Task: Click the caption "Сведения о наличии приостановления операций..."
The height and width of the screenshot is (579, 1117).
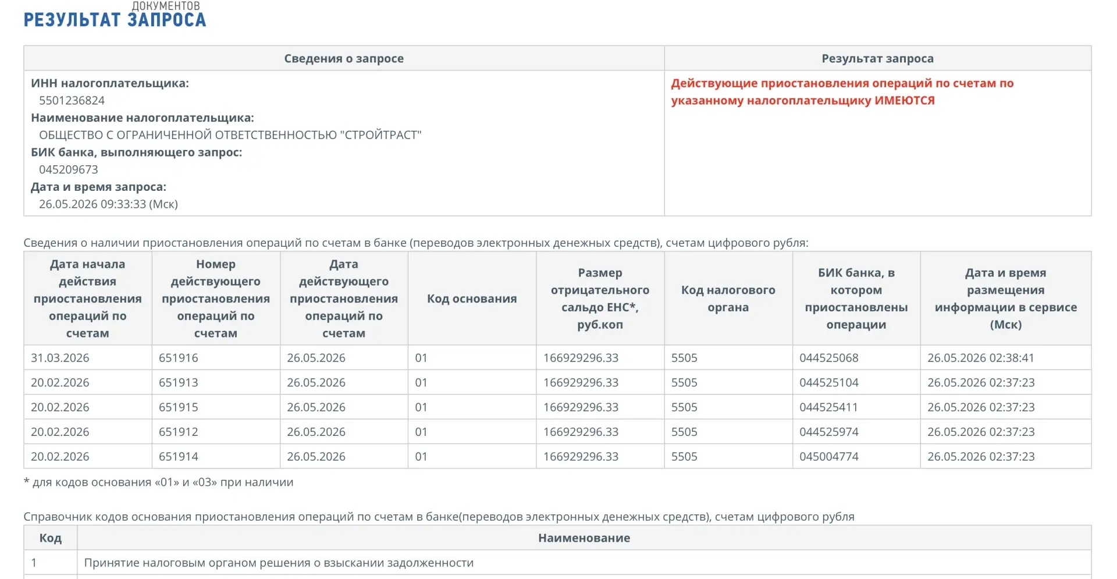Action: coord(416,243)
